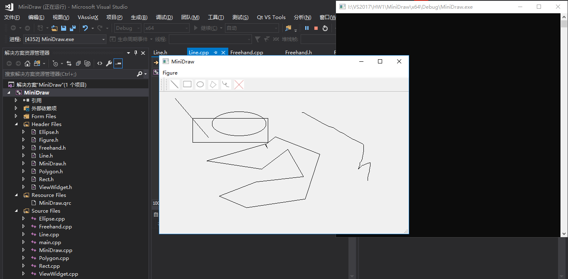
Task: Restart debugging with the restart icon
Action: [x=325, y=28]
